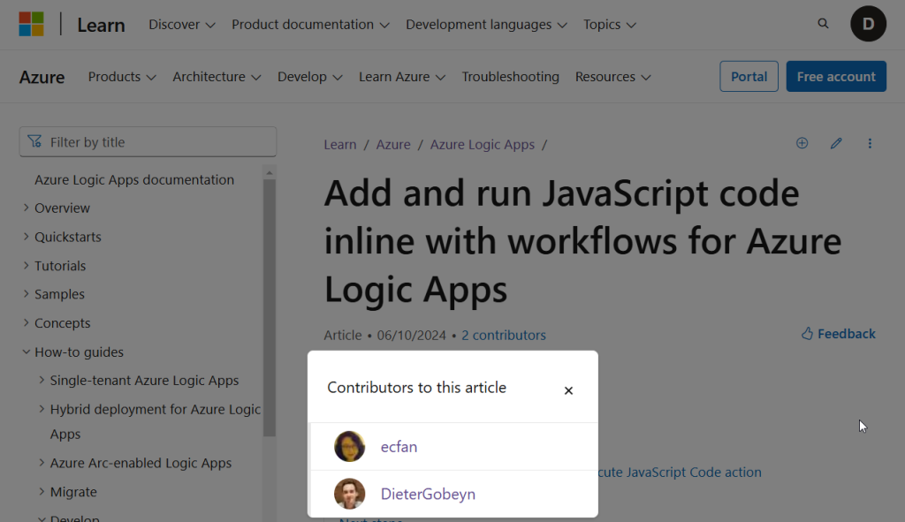
Task: Click the sidebar scrollbar thumb
Action: coord(270,307)
